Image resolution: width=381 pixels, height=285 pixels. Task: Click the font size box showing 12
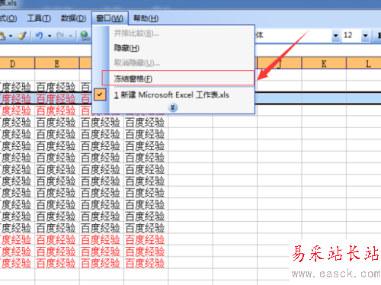[x=351, y=36]
